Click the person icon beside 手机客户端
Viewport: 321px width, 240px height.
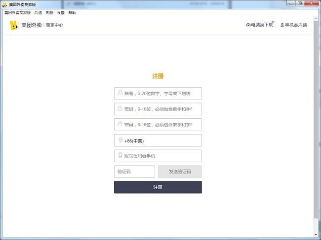pos(282,25)
